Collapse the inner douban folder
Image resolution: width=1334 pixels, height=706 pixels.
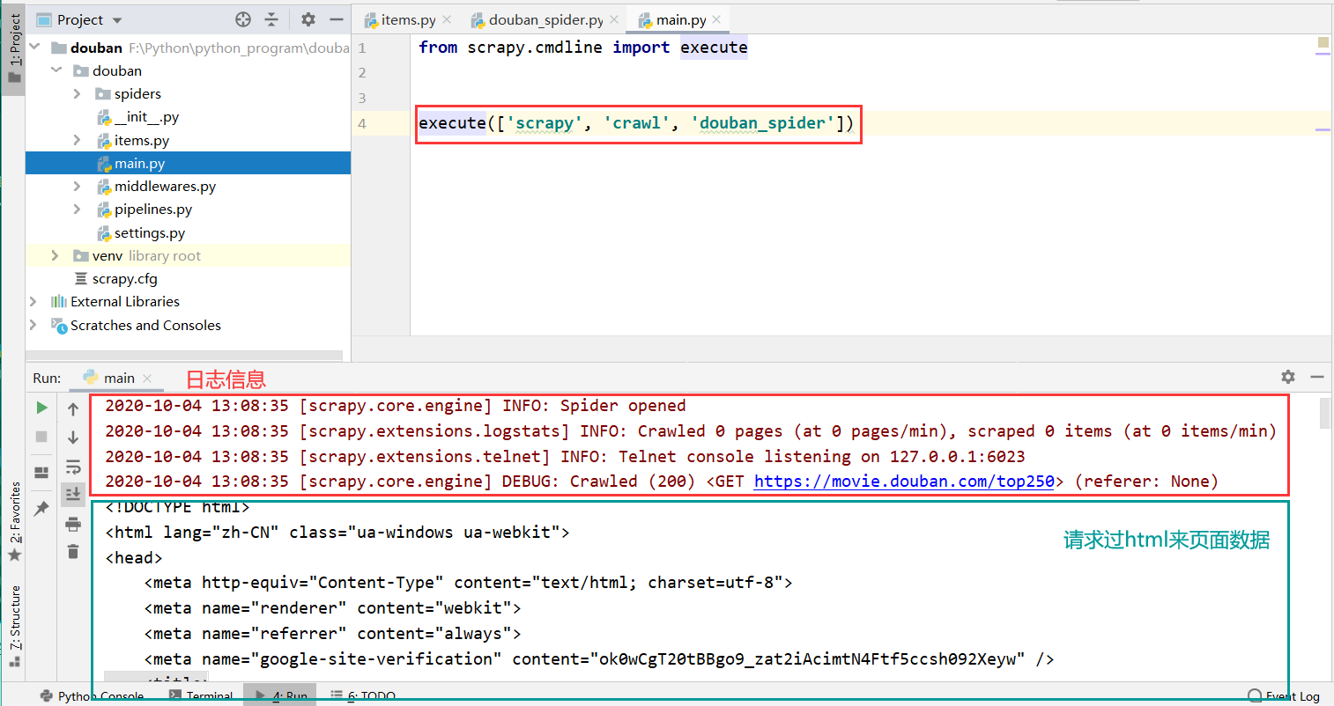[x=56, y=70]
